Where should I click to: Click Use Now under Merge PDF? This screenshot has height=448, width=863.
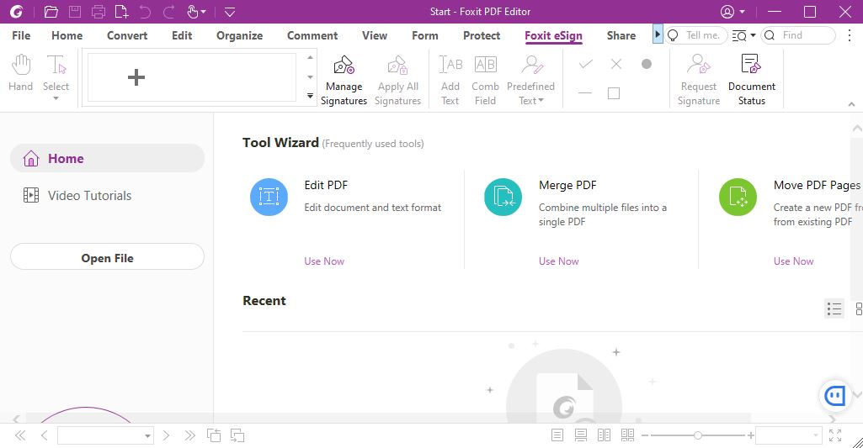click(559, 261)
